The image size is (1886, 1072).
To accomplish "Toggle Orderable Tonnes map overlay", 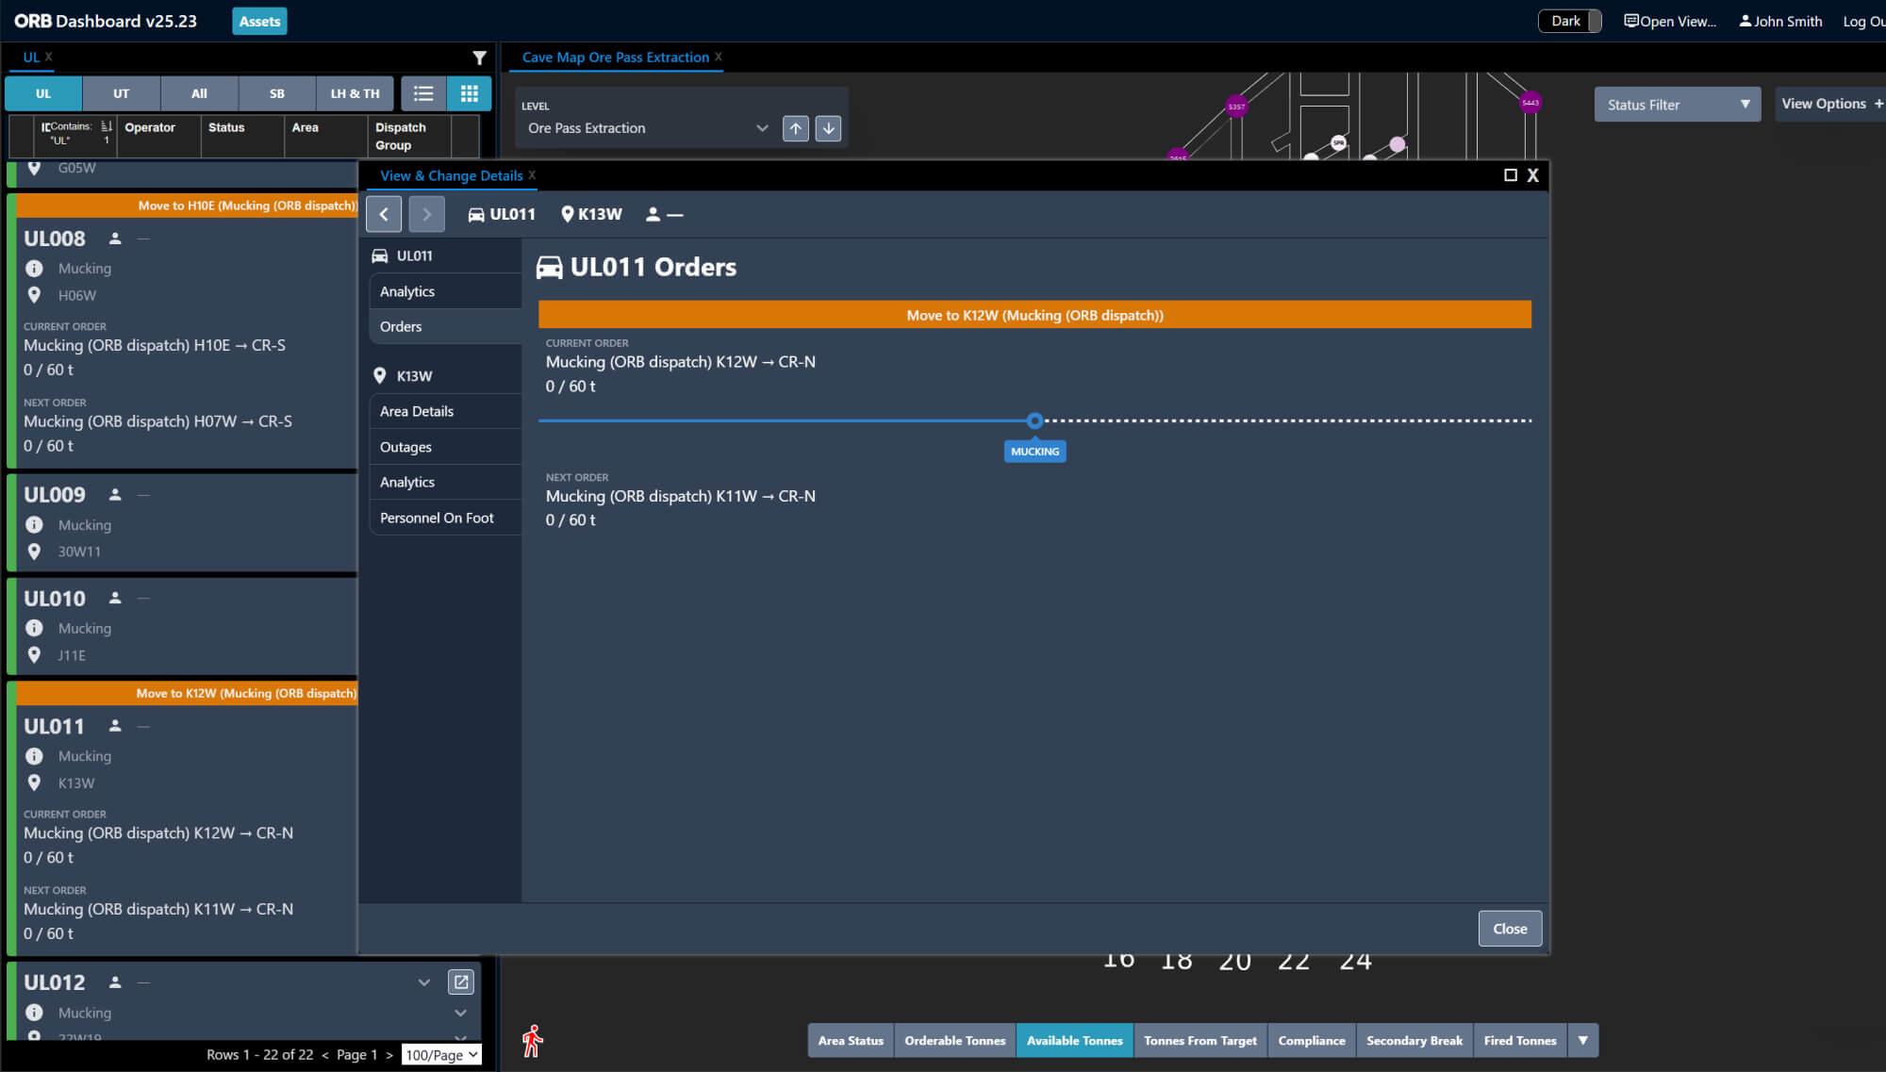I will coord(955,1041).
